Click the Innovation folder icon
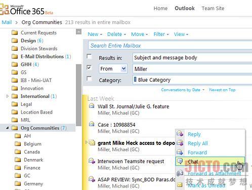The height and width of the screenshot is (190, 252). click(x=15, y=88)
